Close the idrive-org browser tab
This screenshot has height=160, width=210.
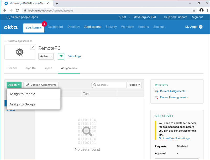(x=48, y=3)
